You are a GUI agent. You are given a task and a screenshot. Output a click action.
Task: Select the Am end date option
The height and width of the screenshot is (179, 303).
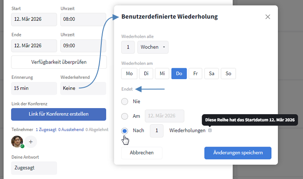click(125, 116)
